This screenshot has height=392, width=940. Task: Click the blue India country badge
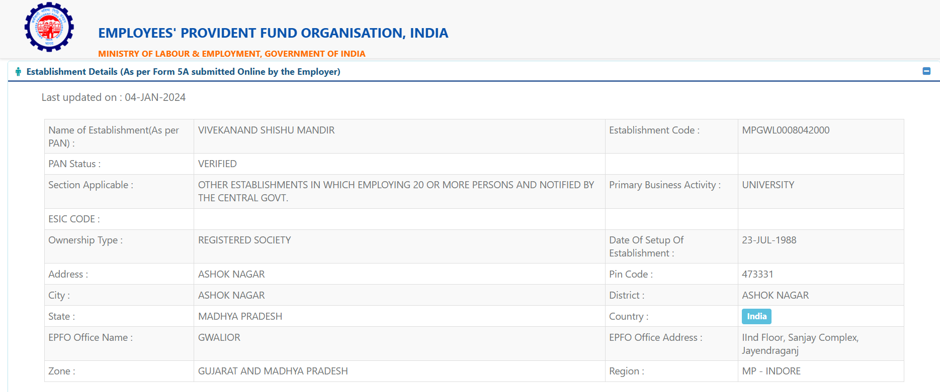[x=756, y=316]
